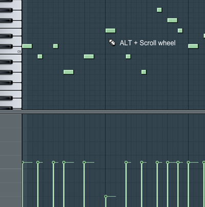Select the long note just above the pencil cursor

(x=111, y=31)
